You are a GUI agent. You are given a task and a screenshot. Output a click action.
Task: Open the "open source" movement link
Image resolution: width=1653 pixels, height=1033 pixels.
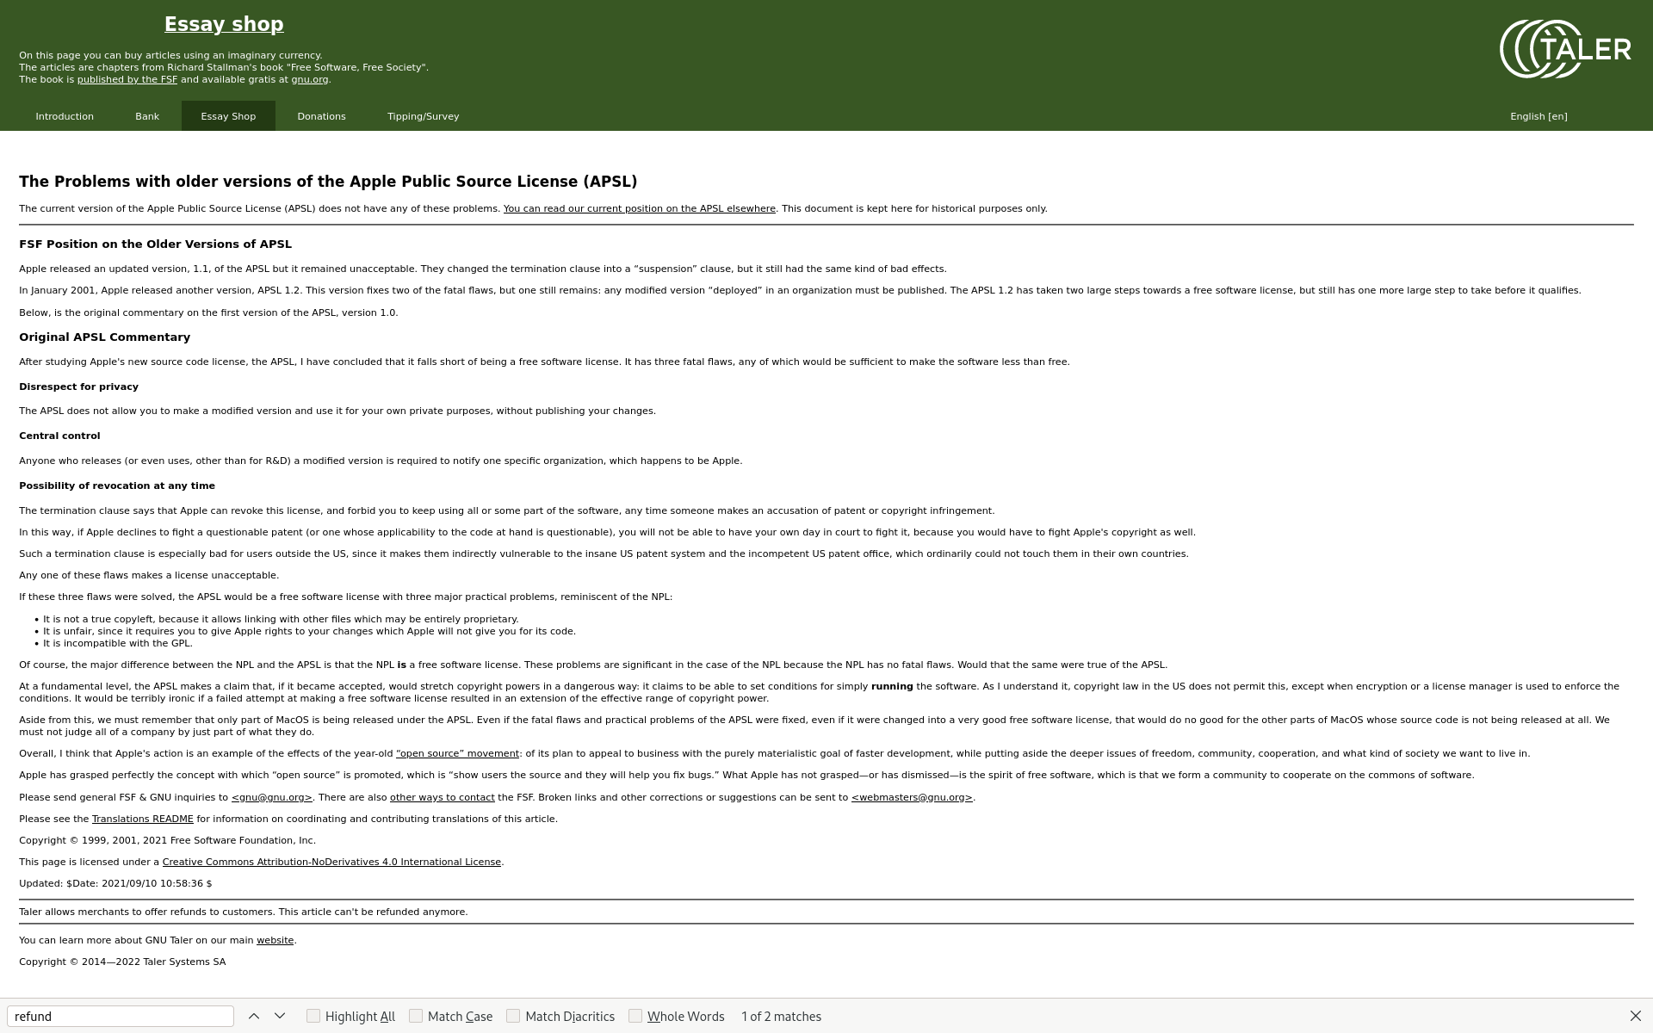point(457,753)
